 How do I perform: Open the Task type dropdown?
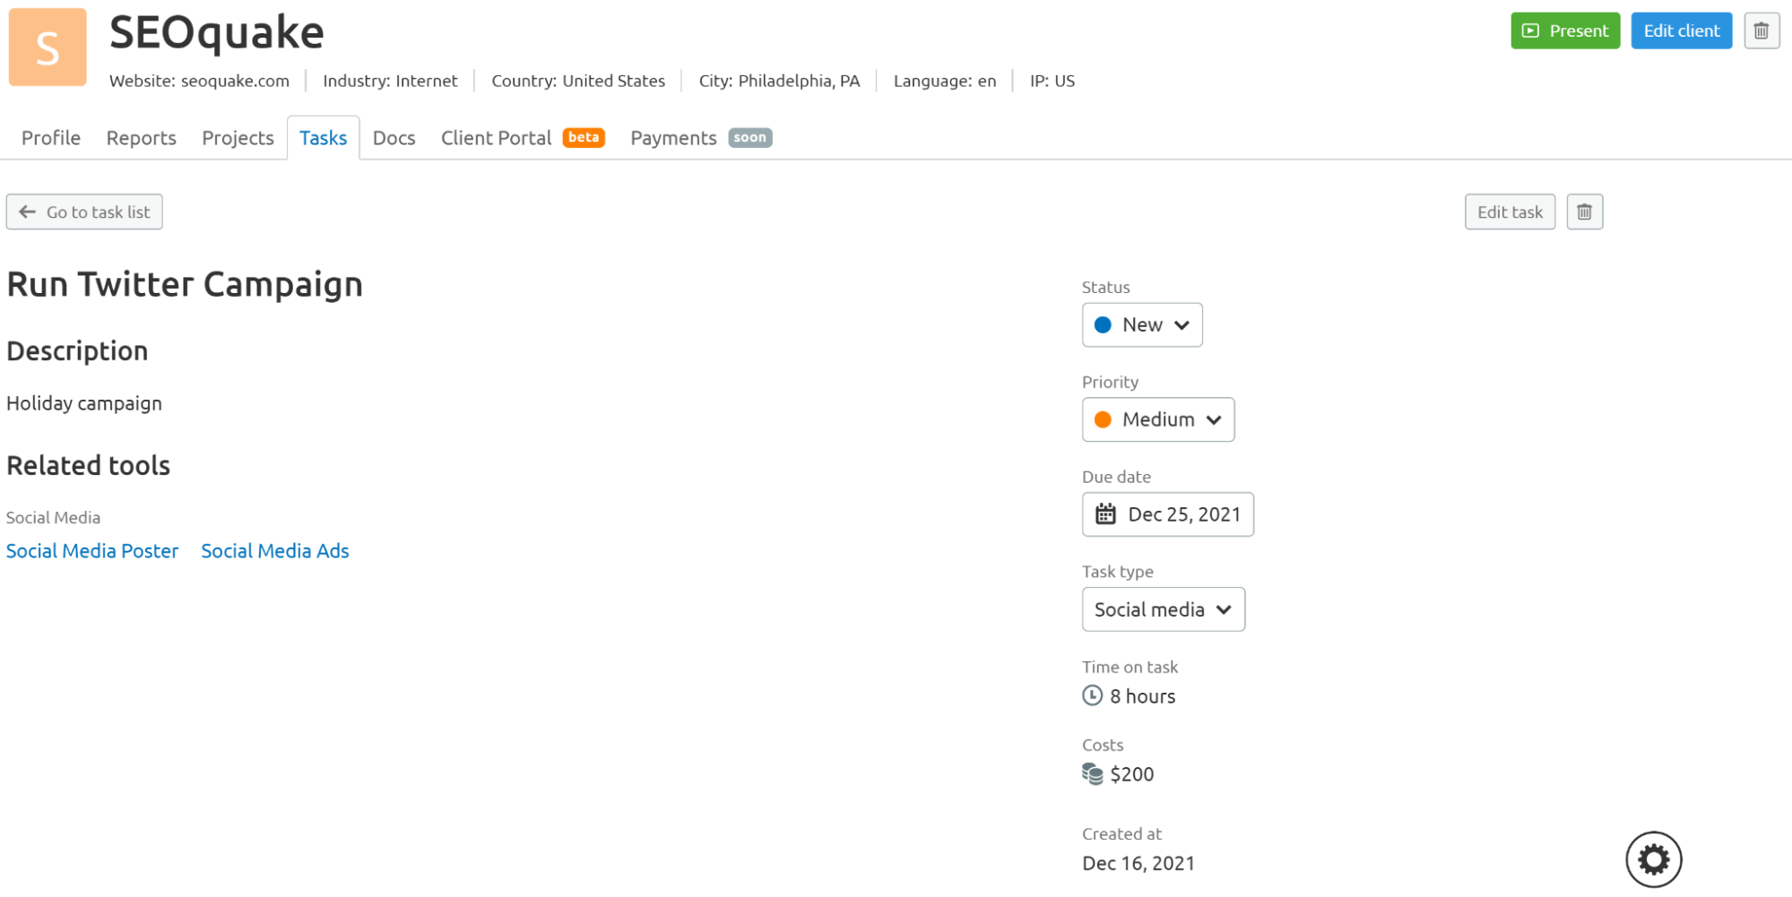click(x=1163, y=609)
